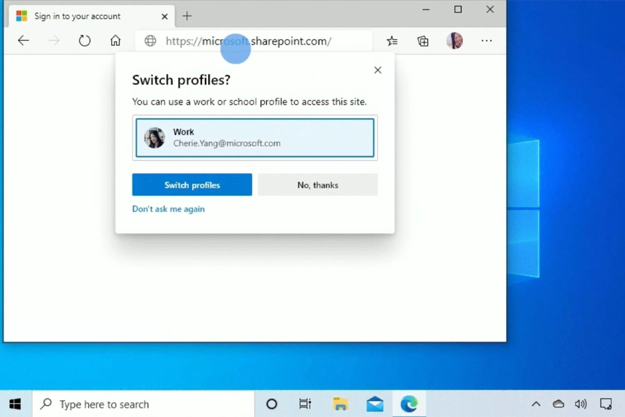Open Settings and more ellipsis menu
The height and width of the screenshot is (417, 625).
tap(487, 41)
